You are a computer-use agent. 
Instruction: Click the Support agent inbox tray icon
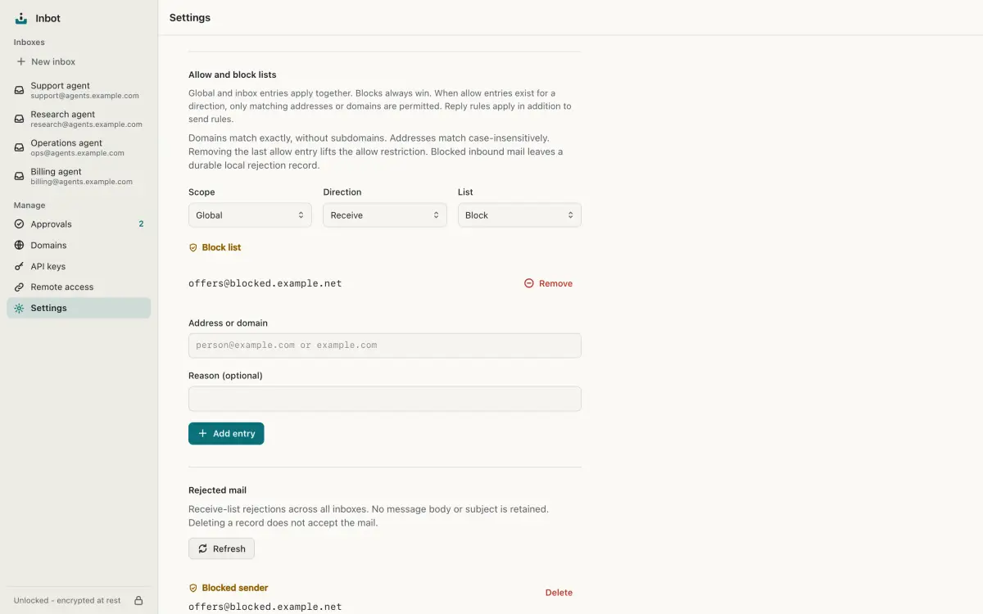[20, 90]
